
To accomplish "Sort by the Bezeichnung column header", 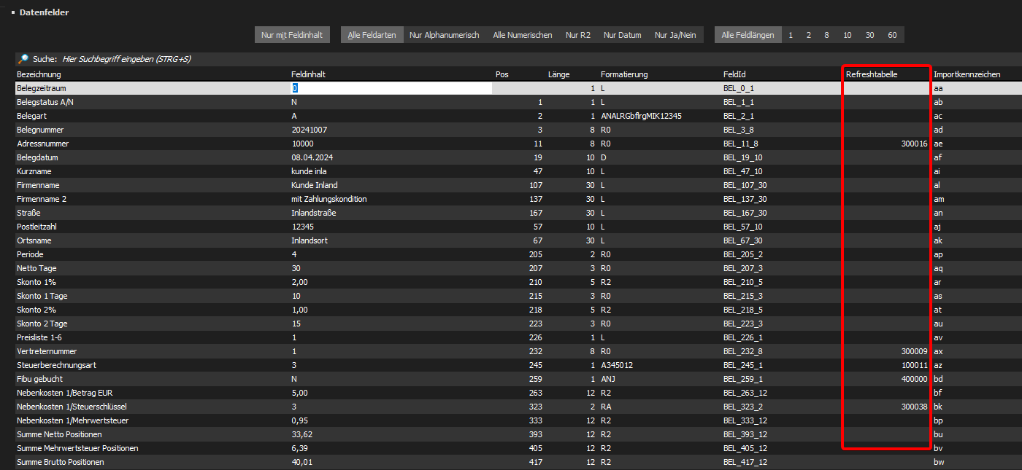I will 39,74.
